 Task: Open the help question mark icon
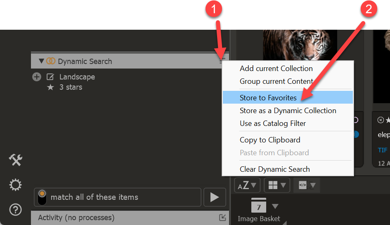pyautogui.click(x=15, y=210)
